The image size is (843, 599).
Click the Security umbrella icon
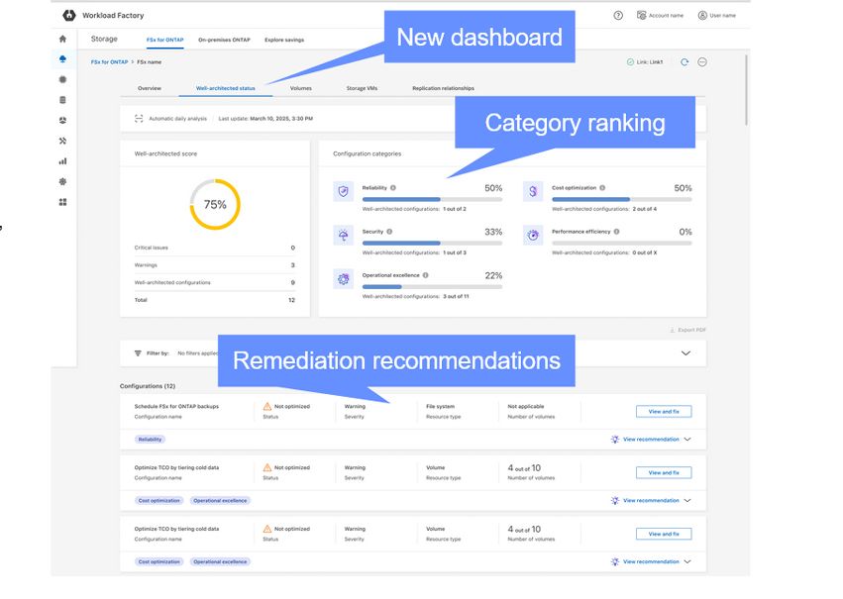343,235
